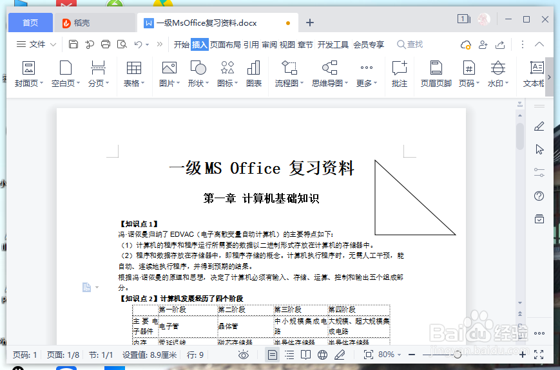This screenshot has height=370, width=560.
Task: Switch to web layout view (globe icon)
Action: click(x=322, y=355)
